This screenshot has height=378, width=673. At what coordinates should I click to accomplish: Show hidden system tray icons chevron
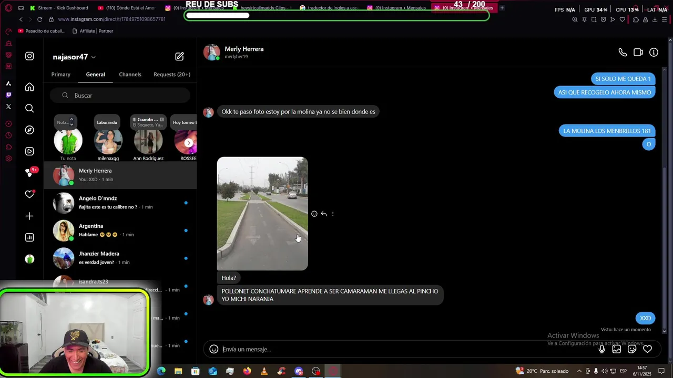(579, 371)
